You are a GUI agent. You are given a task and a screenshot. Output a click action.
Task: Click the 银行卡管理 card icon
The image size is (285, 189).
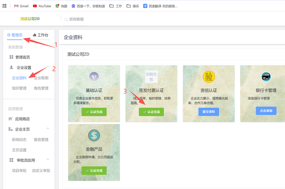[x=266, y=77]
